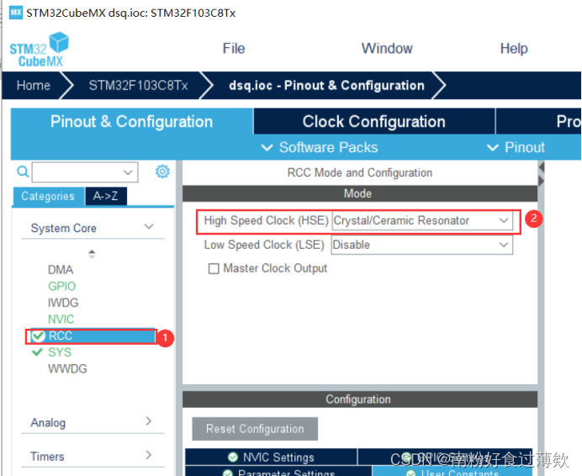Select IWDG in the System Core list
The width and height of the screenshot is (582, 476).
point(63,303)
